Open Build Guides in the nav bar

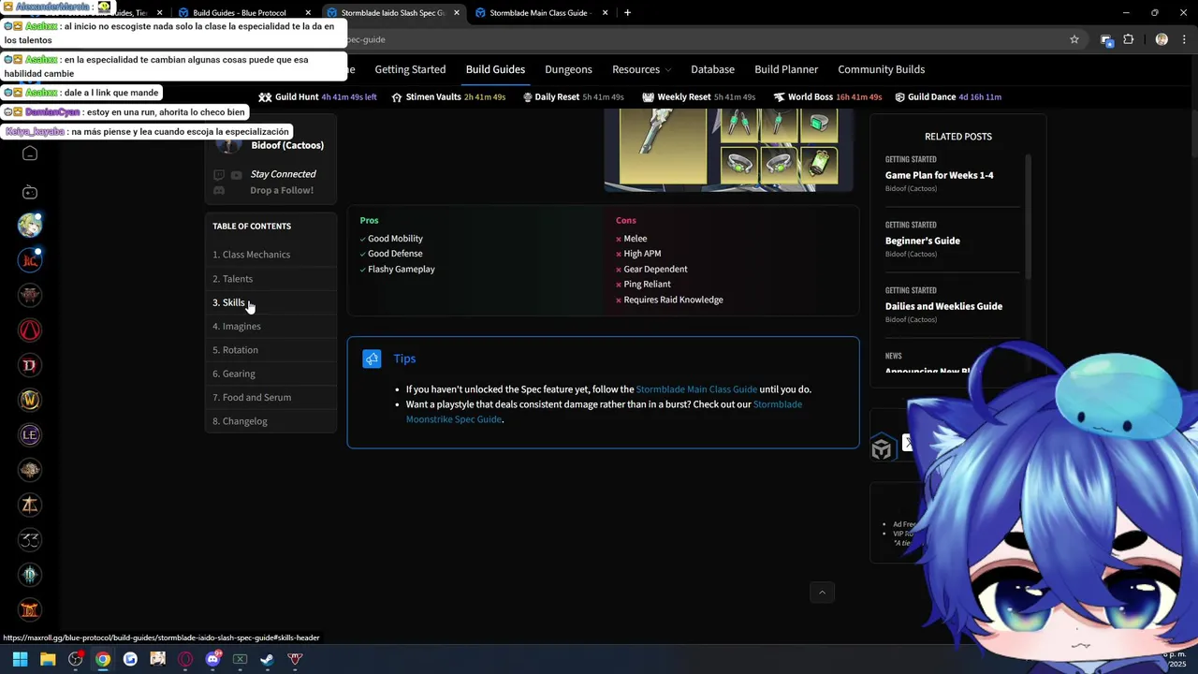pos(495,69)
